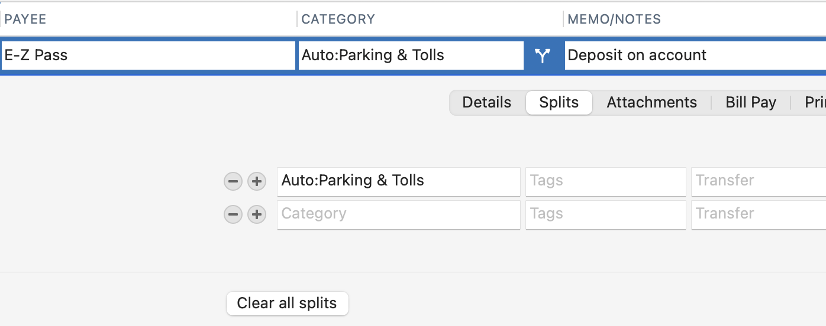Viewport: 826px width, 326px height.
Task: Click the PAYEE column header
Action: [25, 19]
